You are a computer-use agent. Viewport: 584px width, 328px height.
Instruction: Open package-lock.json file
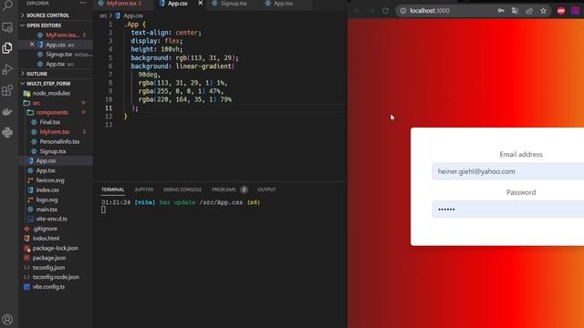click(55, 248)
